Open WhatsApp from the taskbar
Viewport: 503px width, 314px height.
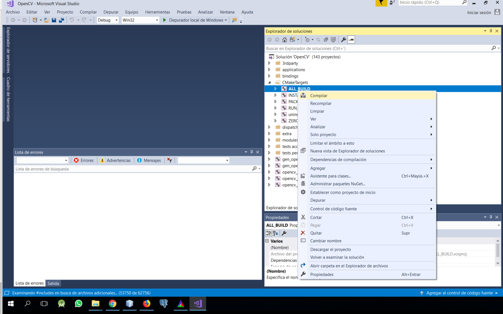pyautogui.click(x=79, y=304)
